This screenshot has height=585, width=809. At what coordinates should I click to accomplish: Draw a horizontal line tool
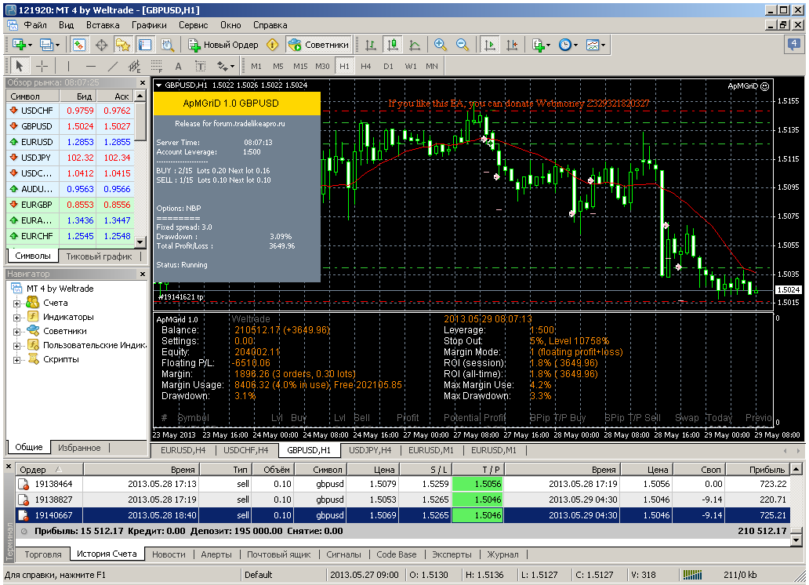[x=91, y=66]
